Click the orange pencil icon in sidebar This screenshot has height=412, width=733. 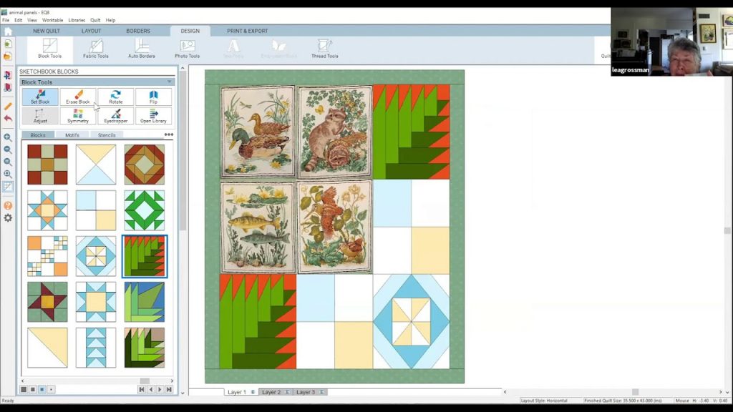8,106
